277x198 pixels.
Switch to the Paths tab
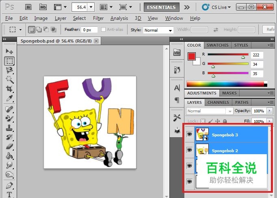(x=242, y=102)
